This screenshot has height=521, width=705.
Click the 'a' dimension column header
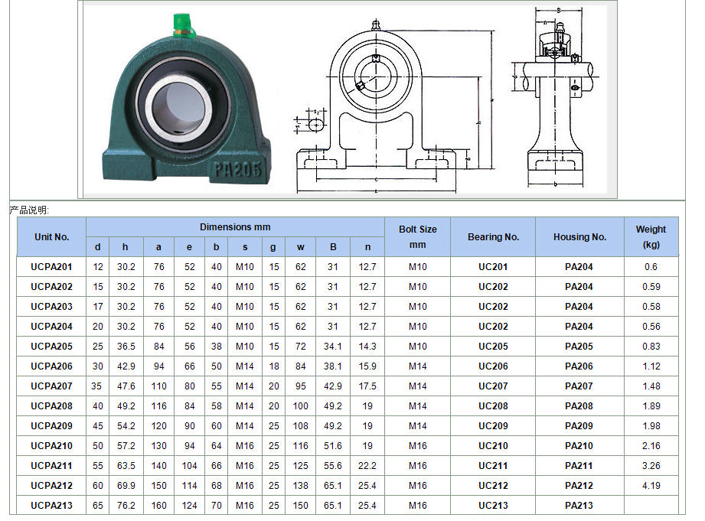click(x=158, y=247)
